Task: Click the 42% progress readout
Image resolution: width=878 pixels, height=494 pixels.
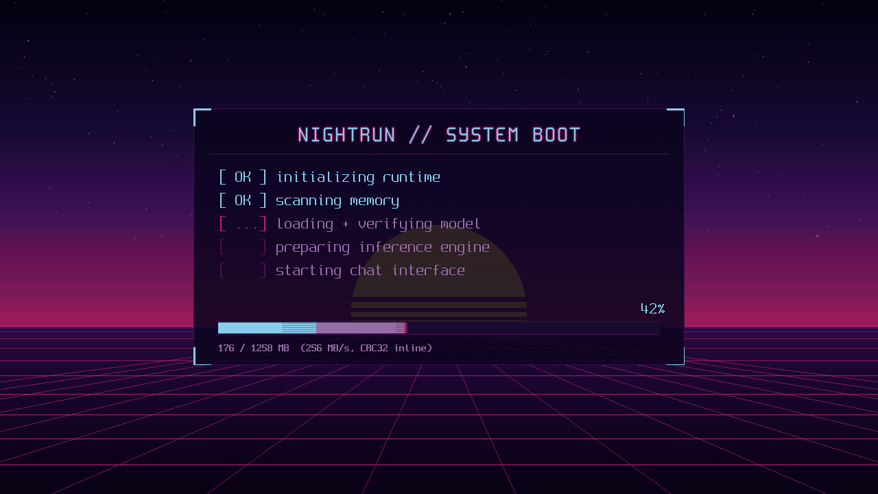Action: point(652,309)
